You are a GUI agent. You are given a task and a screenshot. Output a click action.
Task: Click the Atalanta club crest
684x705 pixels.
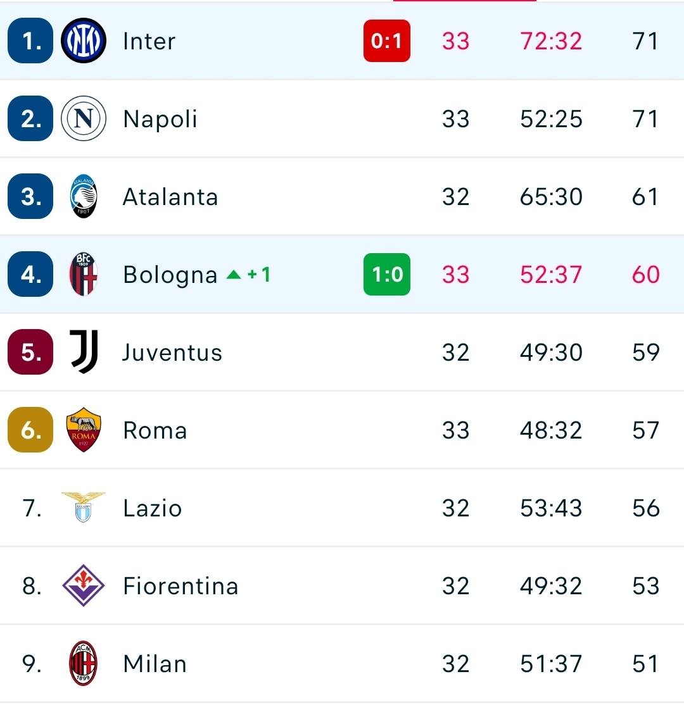tap(84, 197)
